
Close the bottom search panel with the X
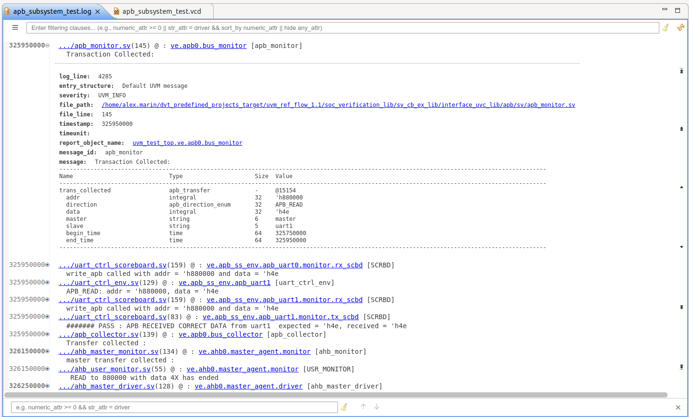678,407
